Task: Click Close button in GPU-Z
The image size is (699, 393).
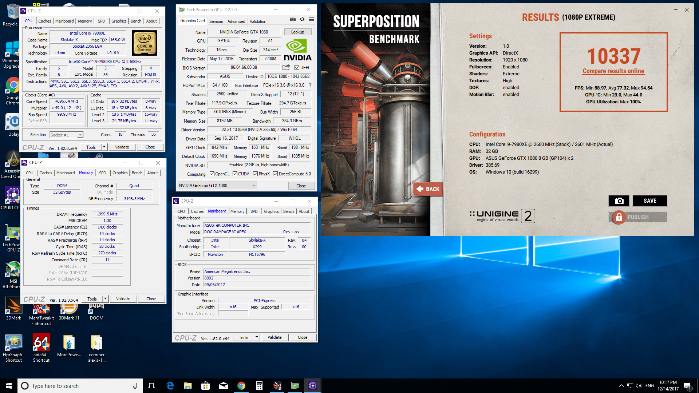Action: (301, 186)
